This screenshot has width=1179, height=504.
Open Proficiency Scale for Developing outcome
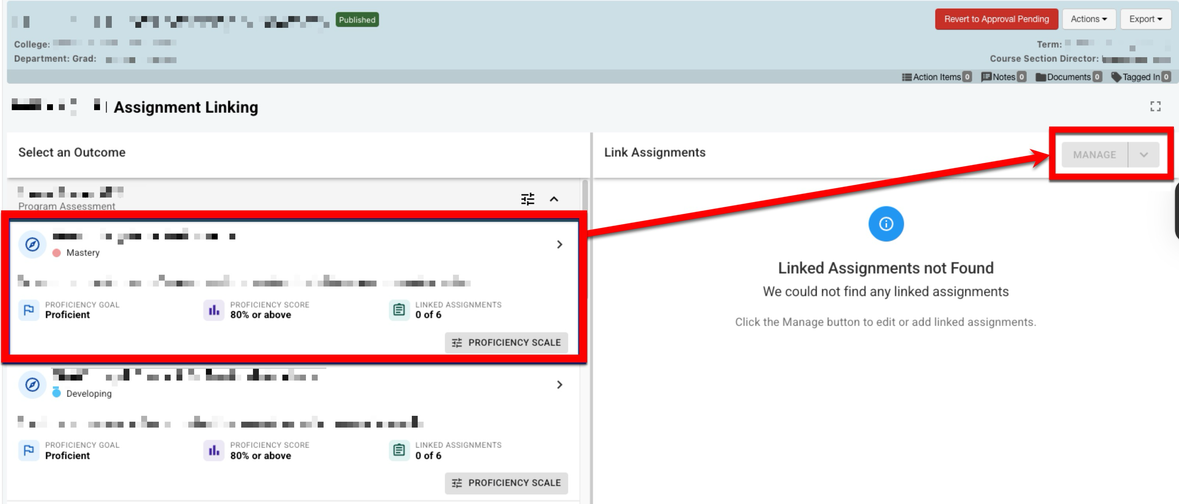click(506, 483)
